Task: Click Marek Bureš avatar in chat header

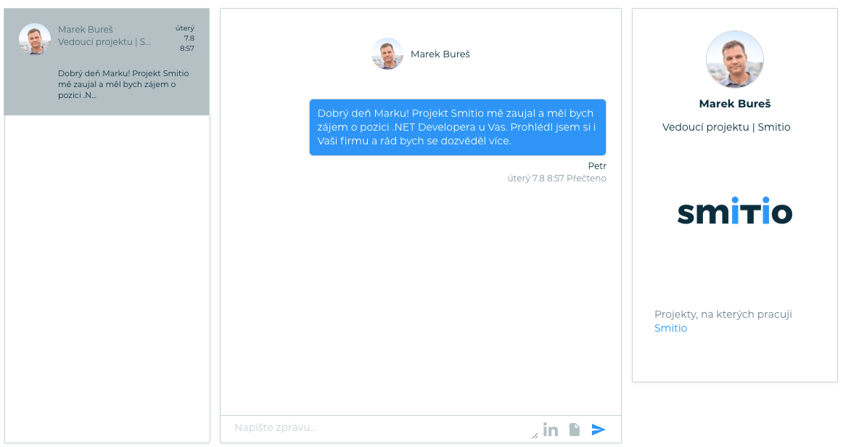Action: (x=387, y=54)
